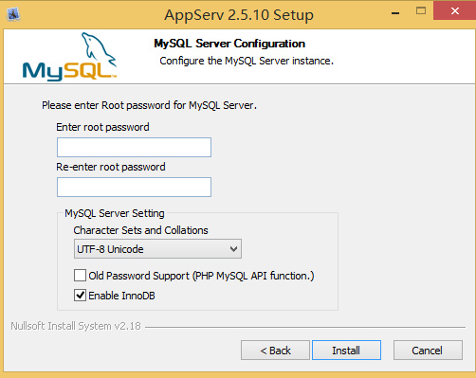Screen dimensions: 476x378
Task: Go back with the < Back button
Action: [x=275, y=351]
